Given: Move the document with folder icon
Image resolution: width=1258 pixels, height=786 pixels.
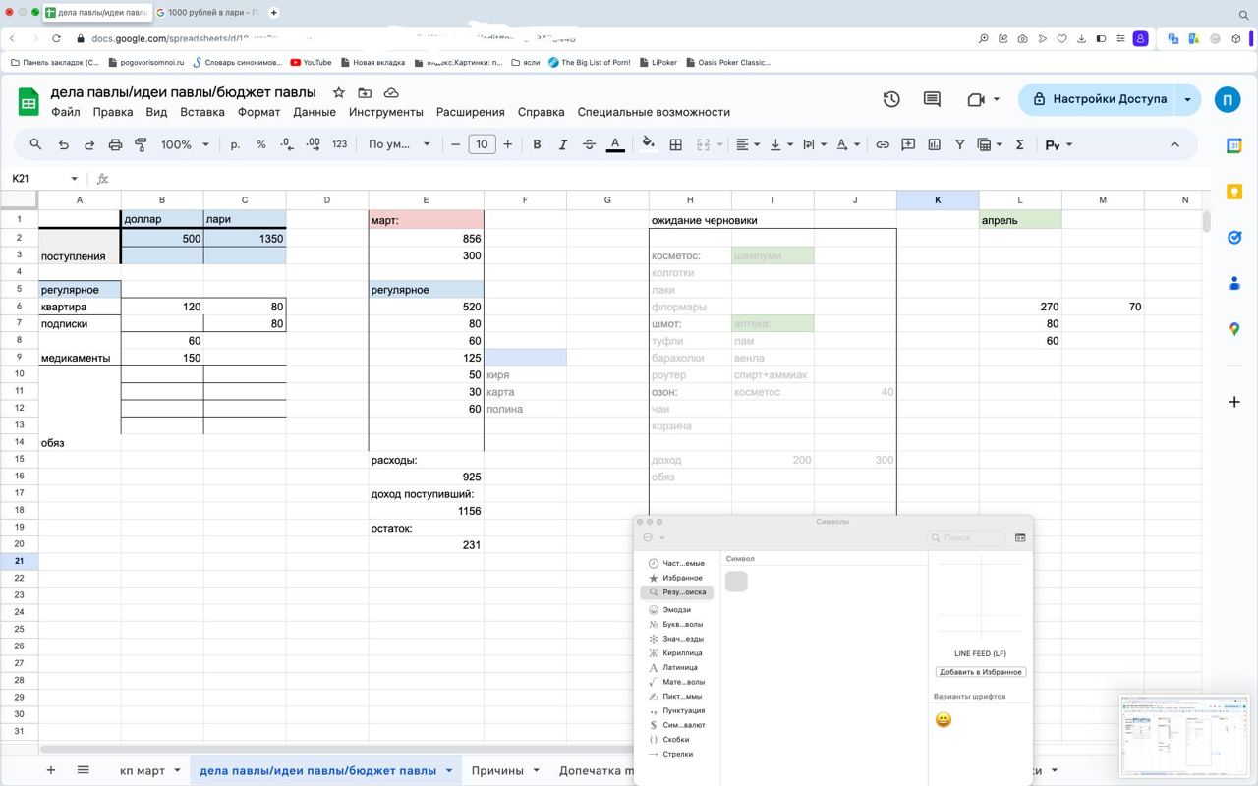Looking at the screenshot, I should pos(365,92).
